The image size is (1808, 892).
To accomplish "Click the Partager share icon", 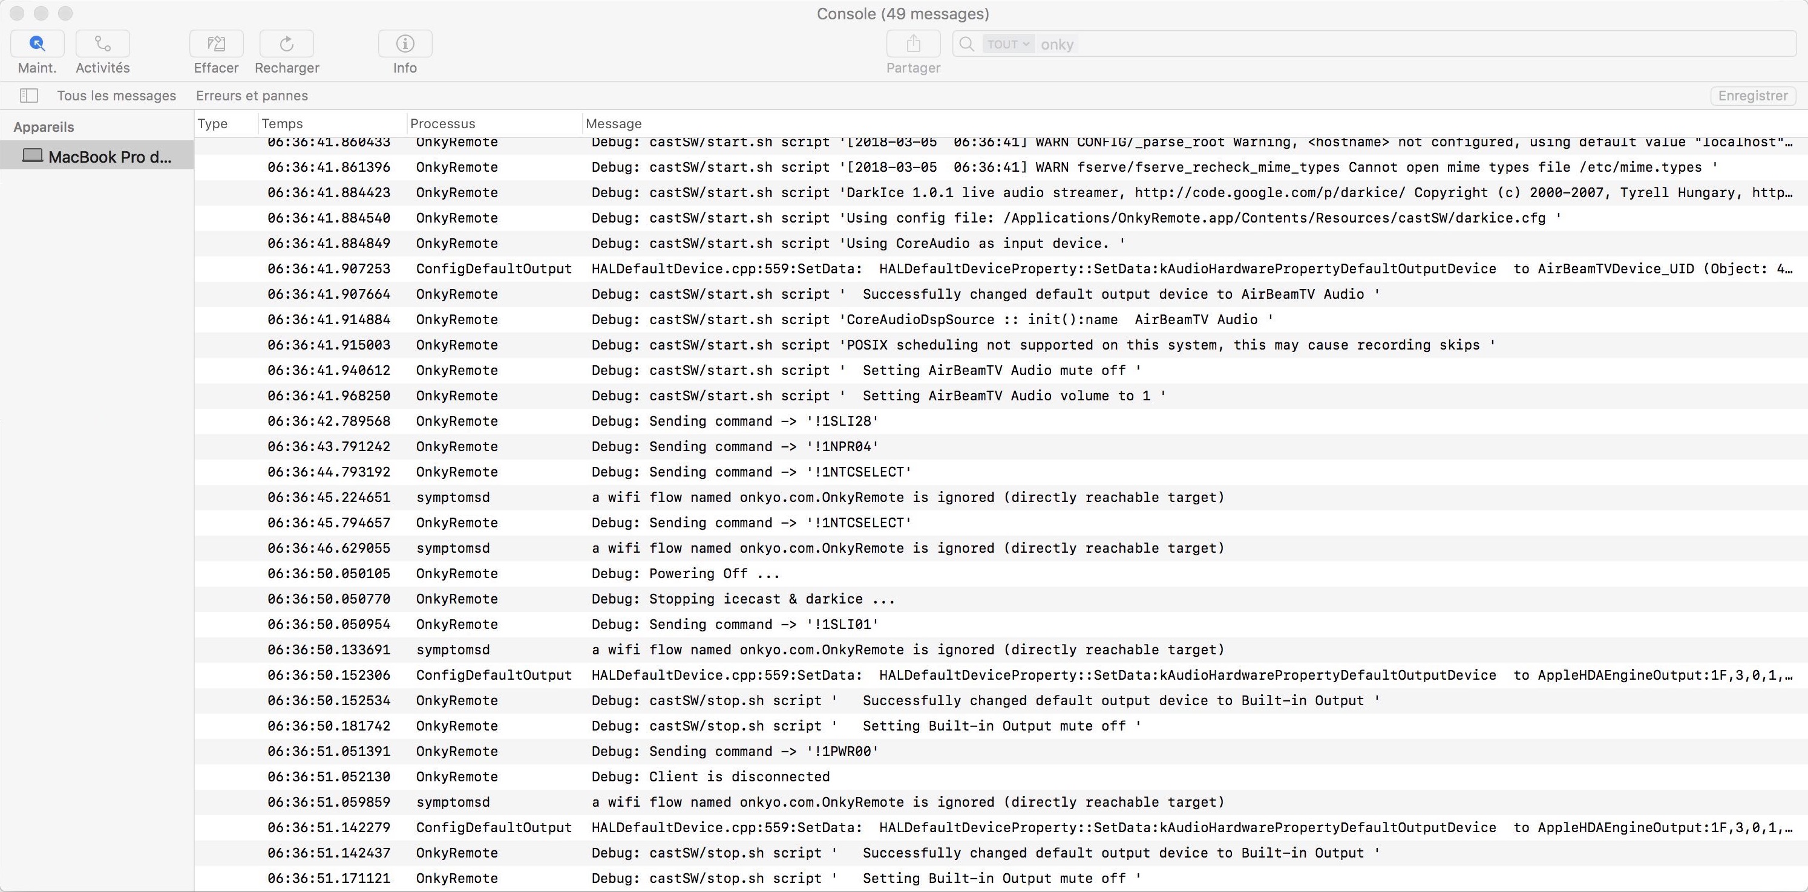I will 912,44.
